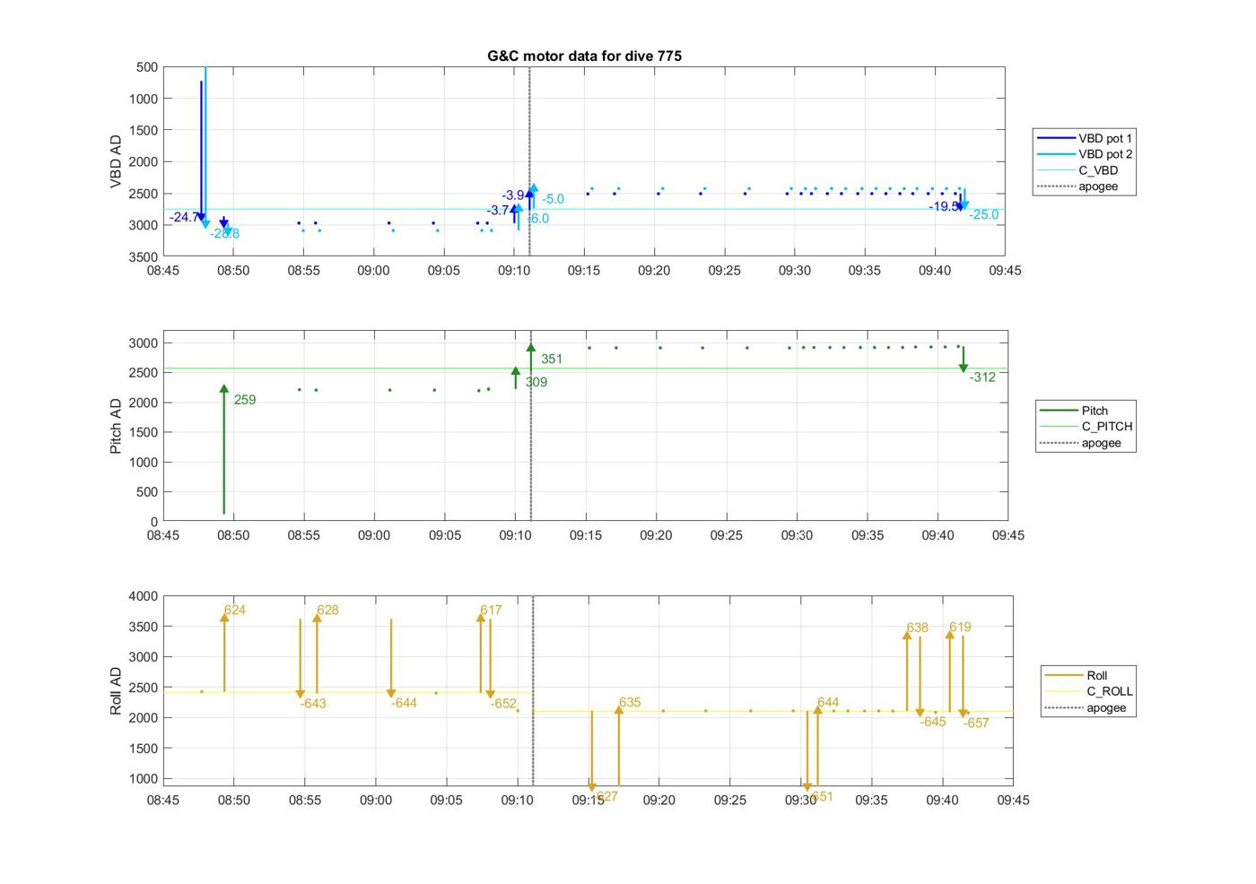Select the '-645' roll annotation
Image resolution: width=1256 pixels, height=884 pixels.
click(933, 722)
